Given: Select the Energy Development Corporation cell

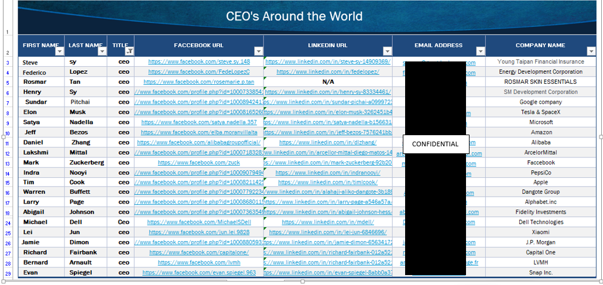Looking at the screenshot, I should [540, 71].
